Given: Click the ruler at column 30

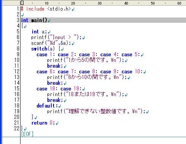Looking at the screenshot, I should coord(99,3).
